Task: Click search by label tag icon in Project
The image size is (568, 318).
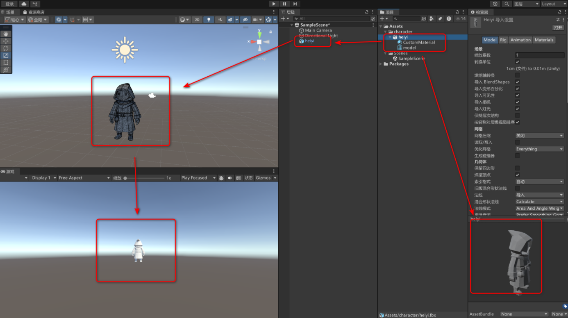Action: (x=440, y=18)
